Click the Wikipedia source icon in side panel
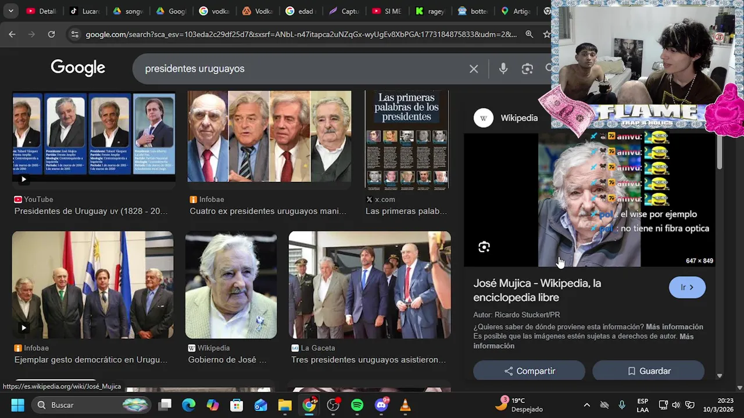Viewport: 744px width, 418px height. pyautogui.click(x=483, y=118)
